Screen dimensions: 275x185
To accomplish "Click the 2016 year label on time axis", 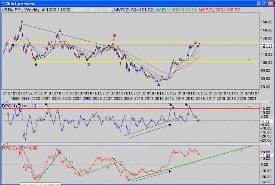I will [x=200, y=98].
